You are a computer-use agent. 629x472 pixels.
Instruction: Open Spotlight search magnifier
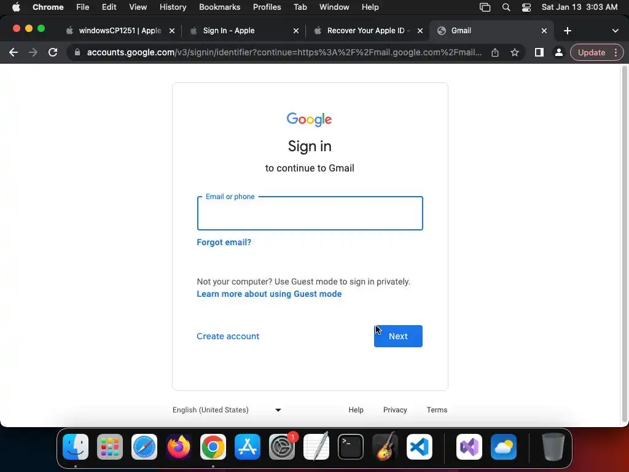[x=506, y=7]
